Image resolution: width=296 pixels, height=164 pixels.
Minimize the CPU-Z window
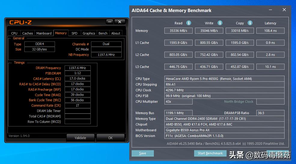110,22
